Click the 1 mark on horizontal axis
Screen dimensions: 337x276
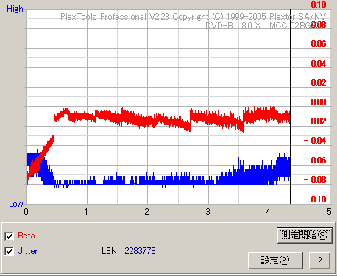86,211
